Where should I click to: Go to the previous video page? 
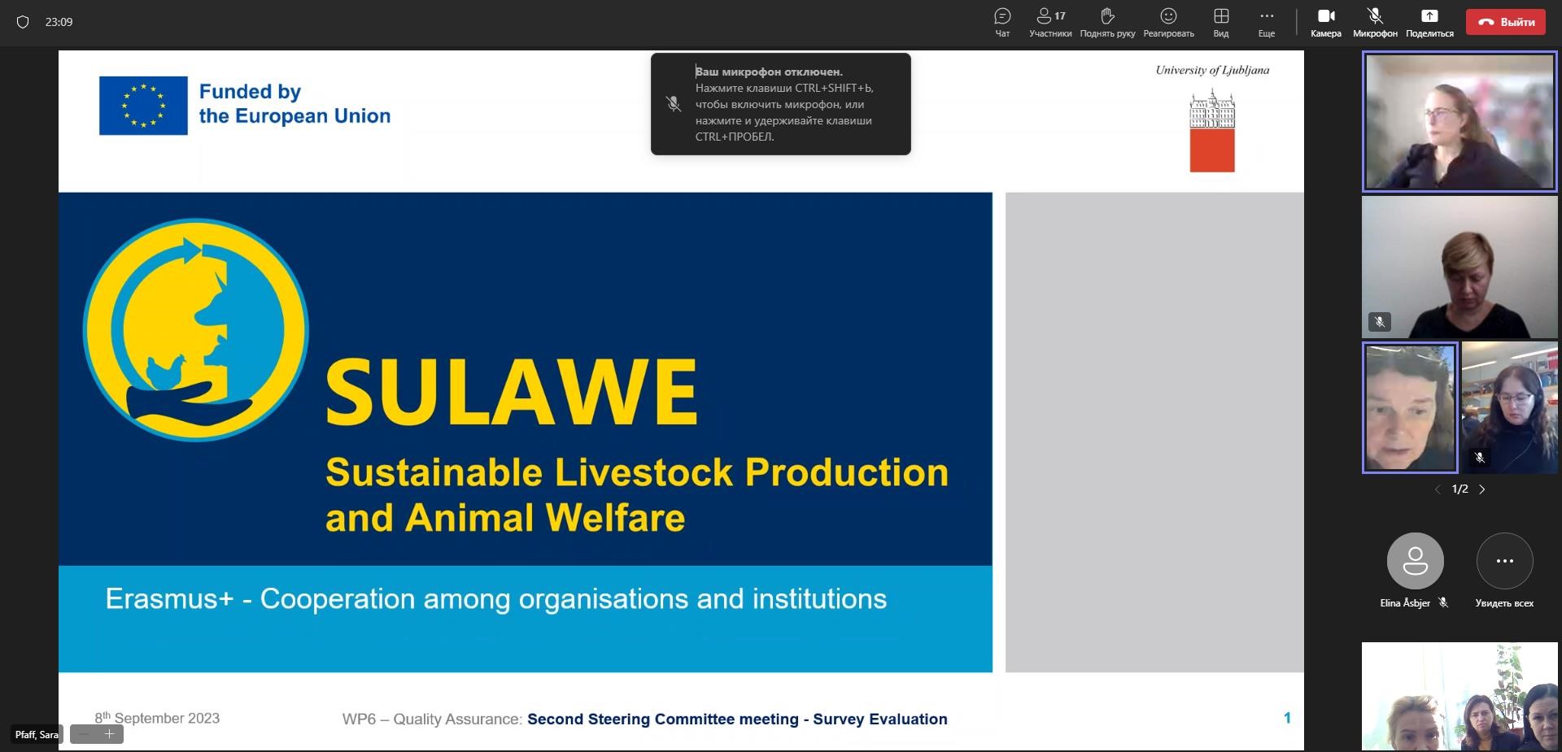(x=1438, y=489)
